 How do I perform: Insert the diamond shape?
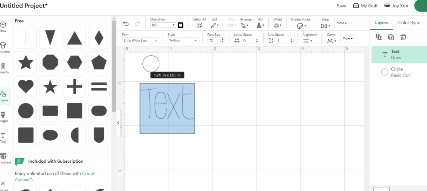[99, 38]
